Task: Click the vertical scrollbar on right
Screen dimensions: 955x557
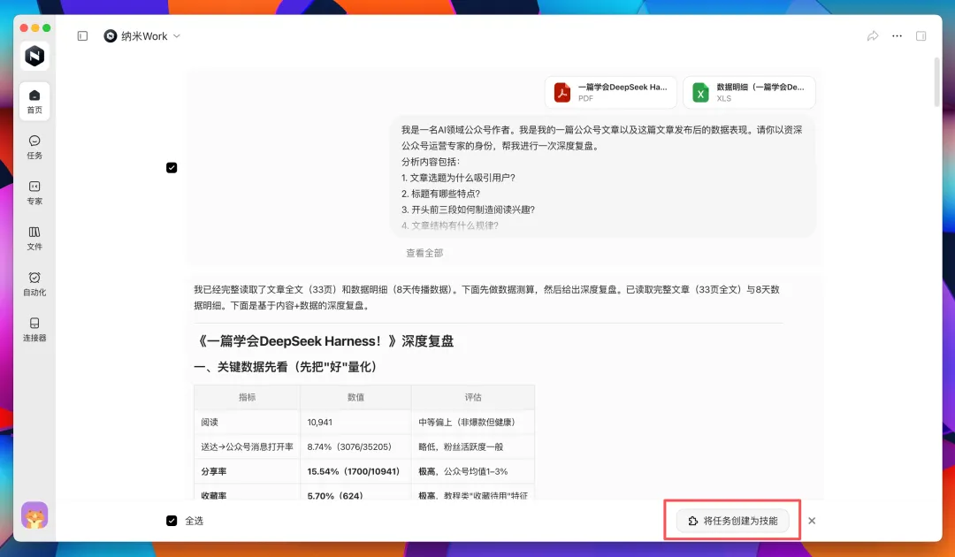Action: 936,82
